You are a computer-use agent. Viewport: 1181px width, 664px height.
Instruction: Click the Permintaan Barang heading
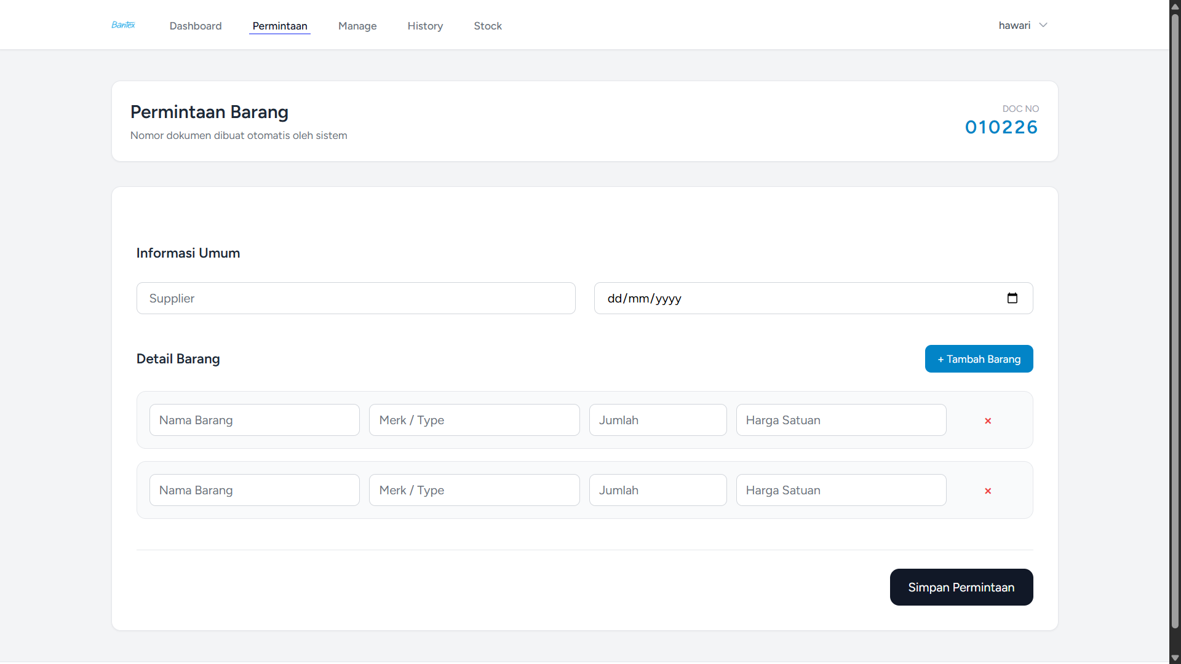pyautogui.click(x=209, y=112)
